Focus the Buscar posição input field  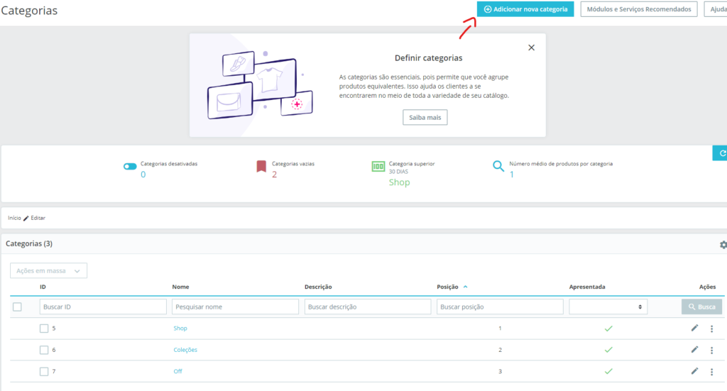(x=500, y=307)
